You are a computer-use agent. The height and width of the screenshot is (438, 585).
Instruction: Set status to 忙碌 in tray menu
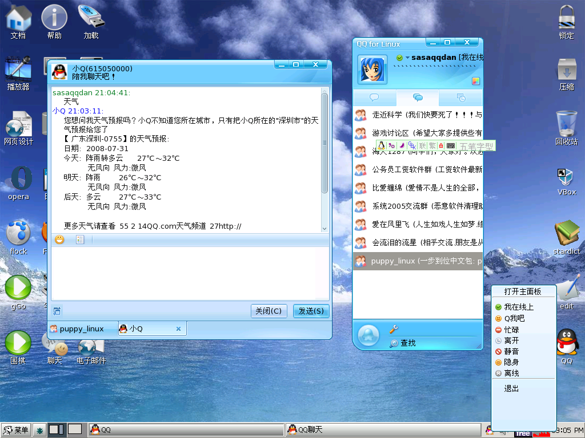click(511, 330)
